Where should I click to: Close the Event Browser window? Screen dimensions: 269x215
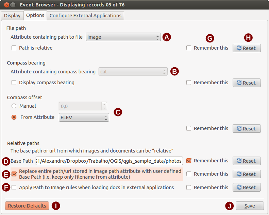(x=5, y=5)
